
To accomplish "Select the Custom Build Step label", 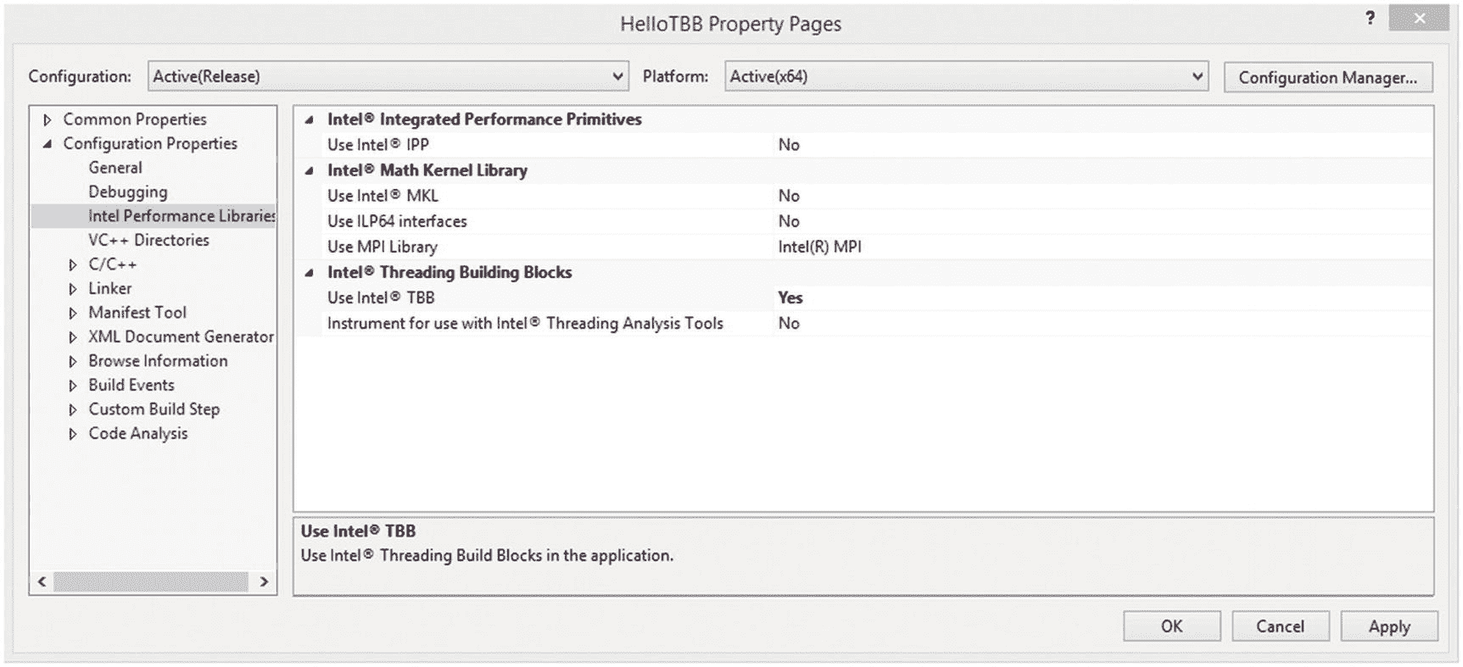I will 154,409.
